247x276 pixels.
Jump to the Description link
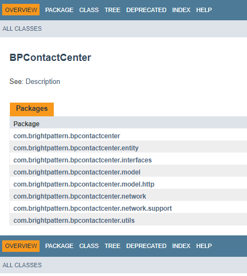point(43,82)
